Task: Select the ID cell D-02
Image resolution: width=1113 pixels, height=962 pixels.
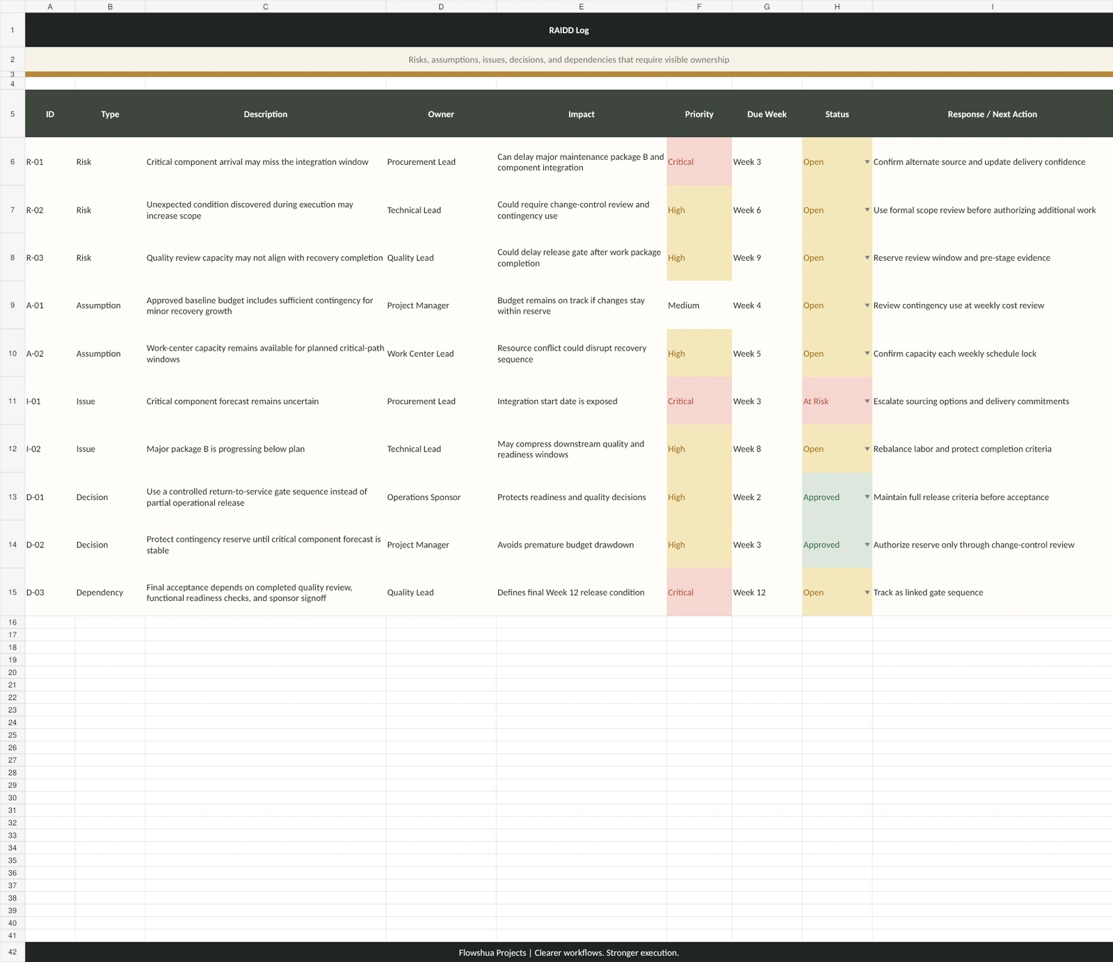Action: click(50, 545)
